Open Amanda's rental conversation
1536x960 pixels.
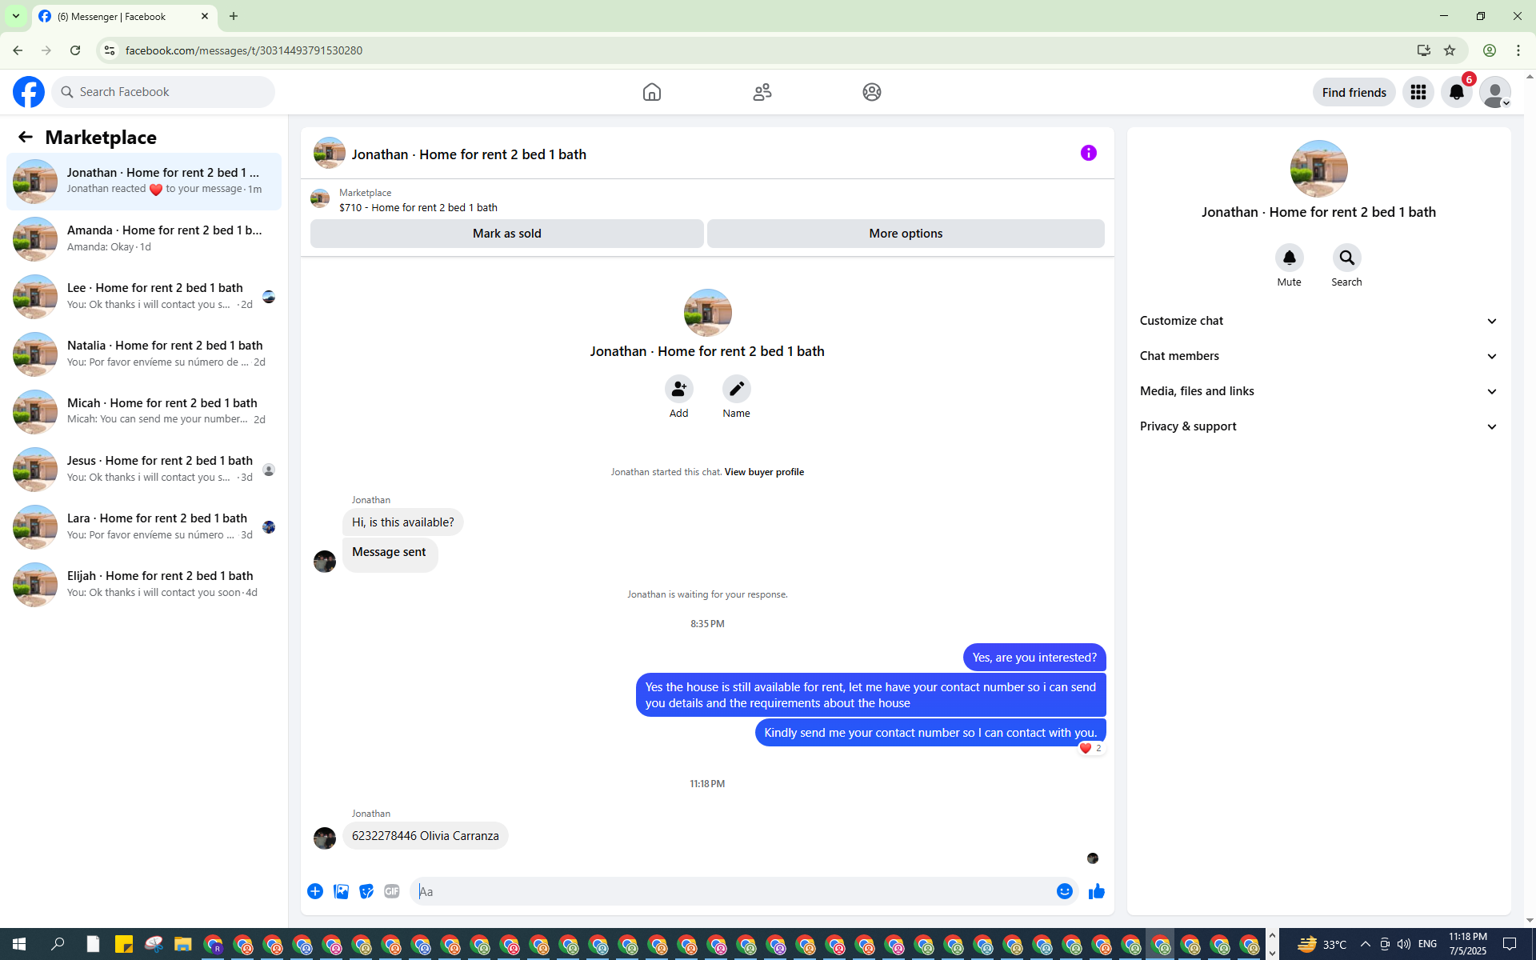coord(144,238)
